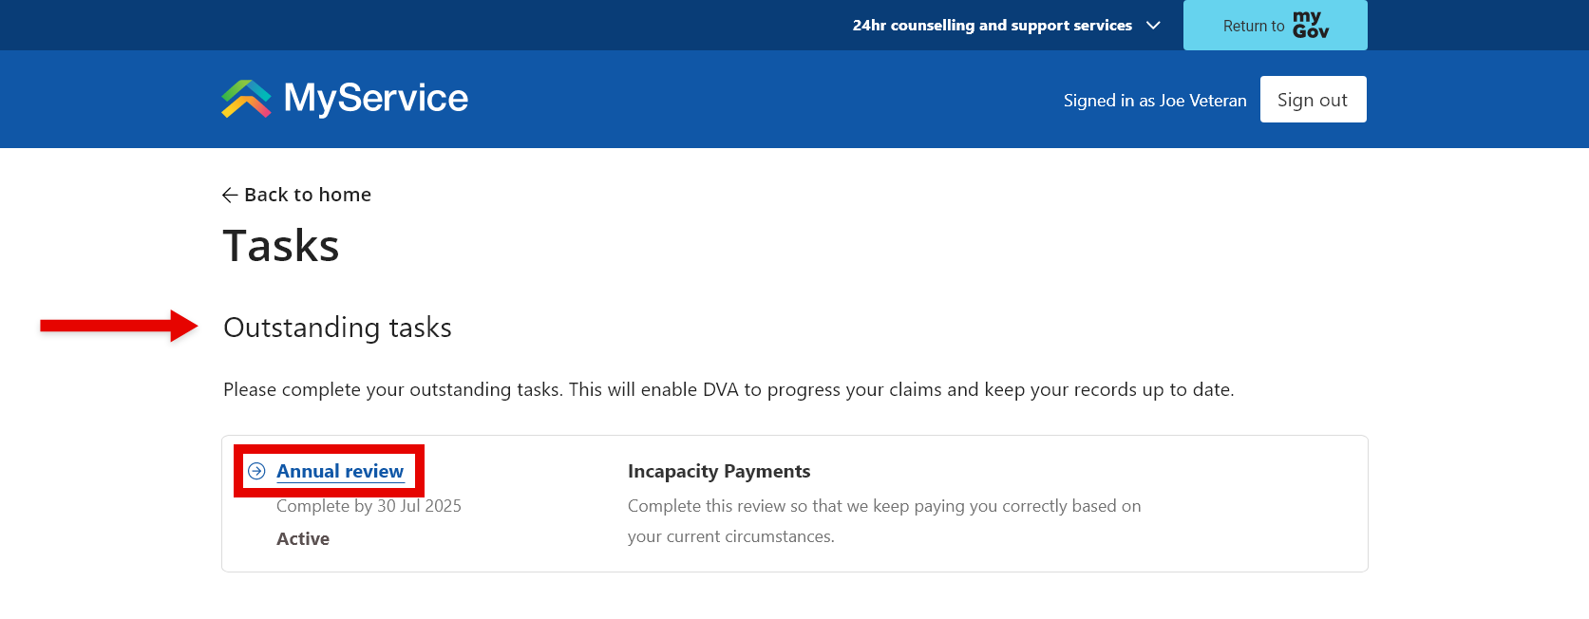Sign out of MyService
This screenshot has width=1589, height=619.
pos(1312,100)
